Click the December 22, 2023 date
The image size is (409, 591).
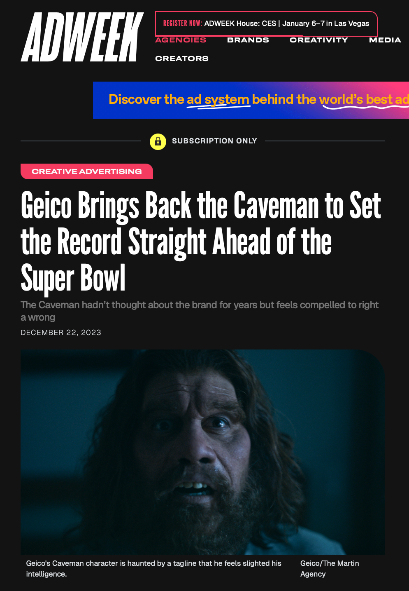point(61,333)
